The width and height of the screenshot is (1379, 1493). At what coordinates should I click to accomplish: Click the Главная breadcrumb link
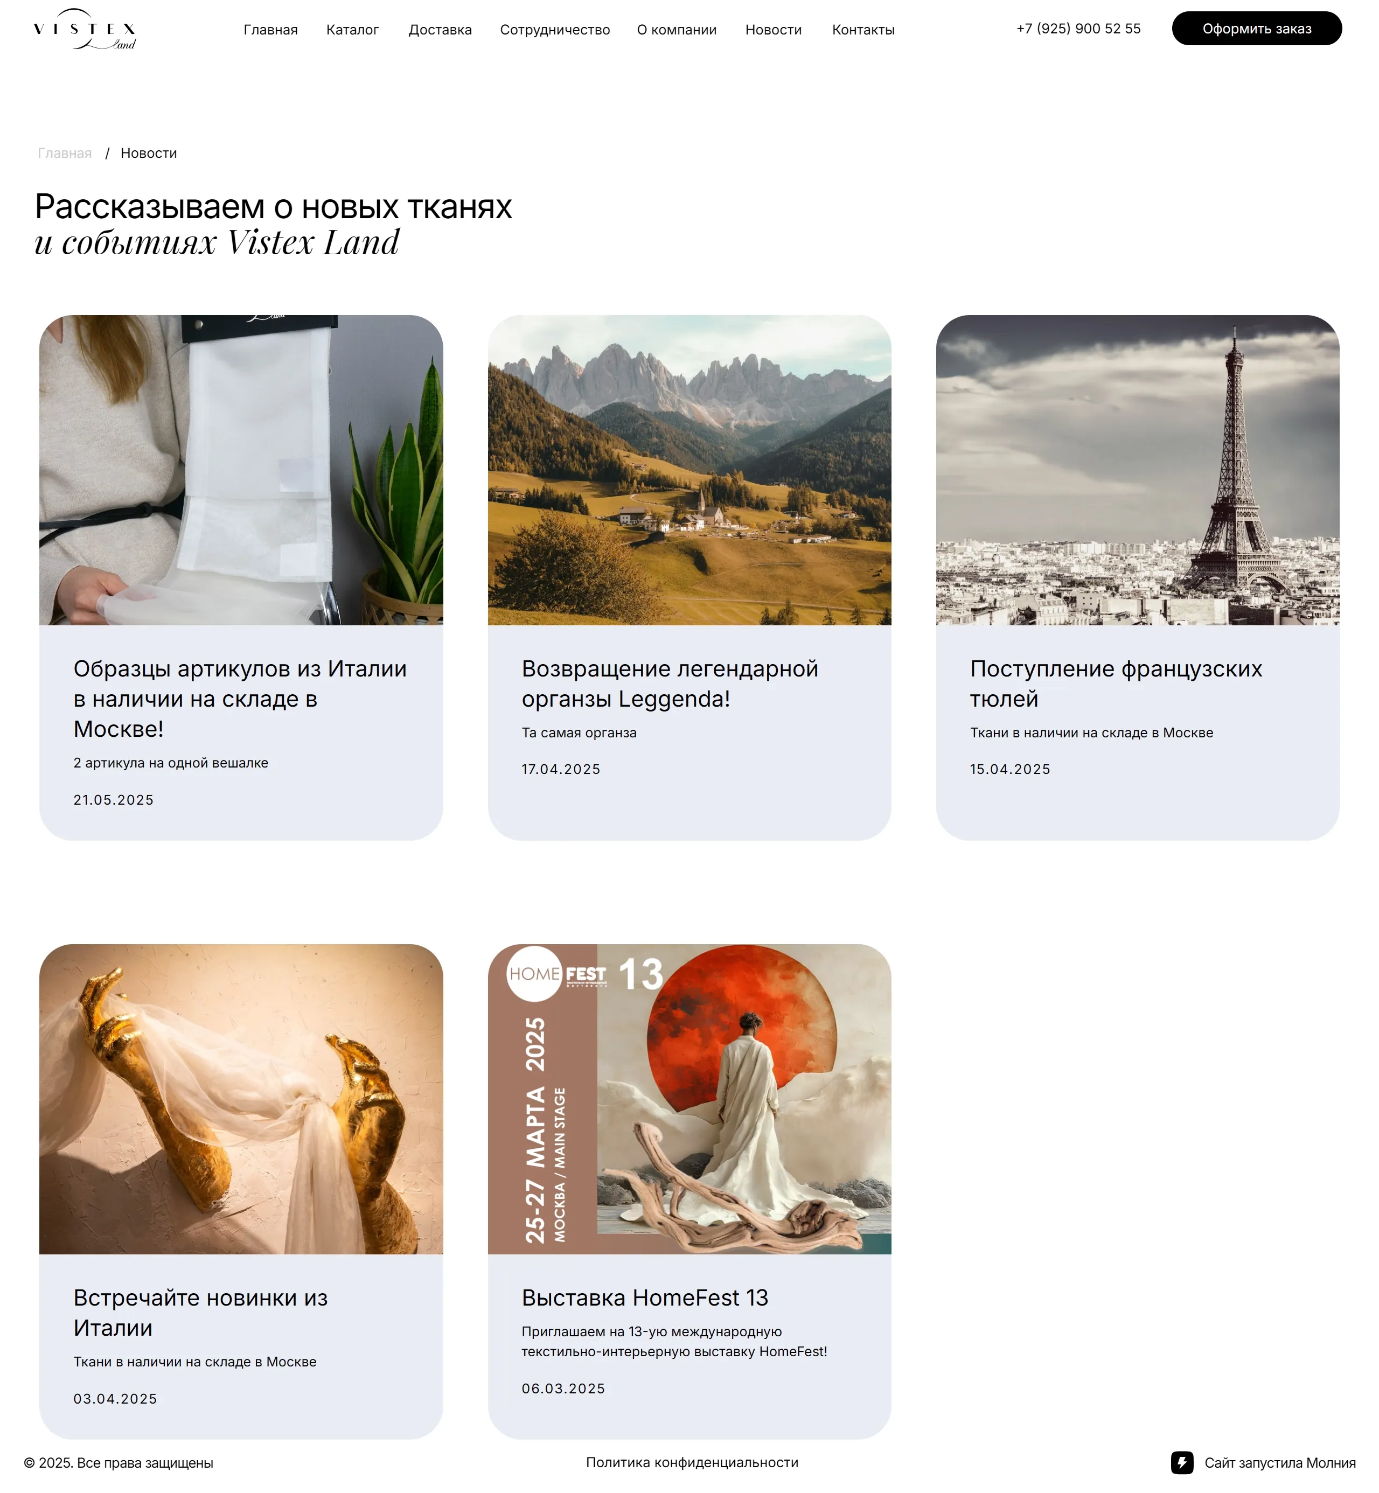point(65,153)
